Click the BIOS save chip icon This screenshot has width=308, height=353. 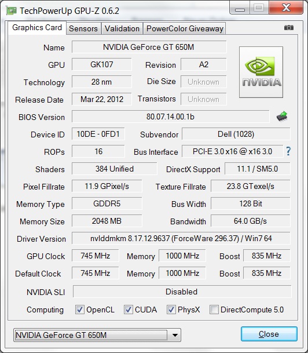pos(282,117)
